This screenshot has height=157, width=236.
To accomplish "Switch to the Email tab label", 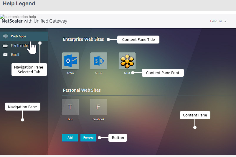I will click(15, 55).
